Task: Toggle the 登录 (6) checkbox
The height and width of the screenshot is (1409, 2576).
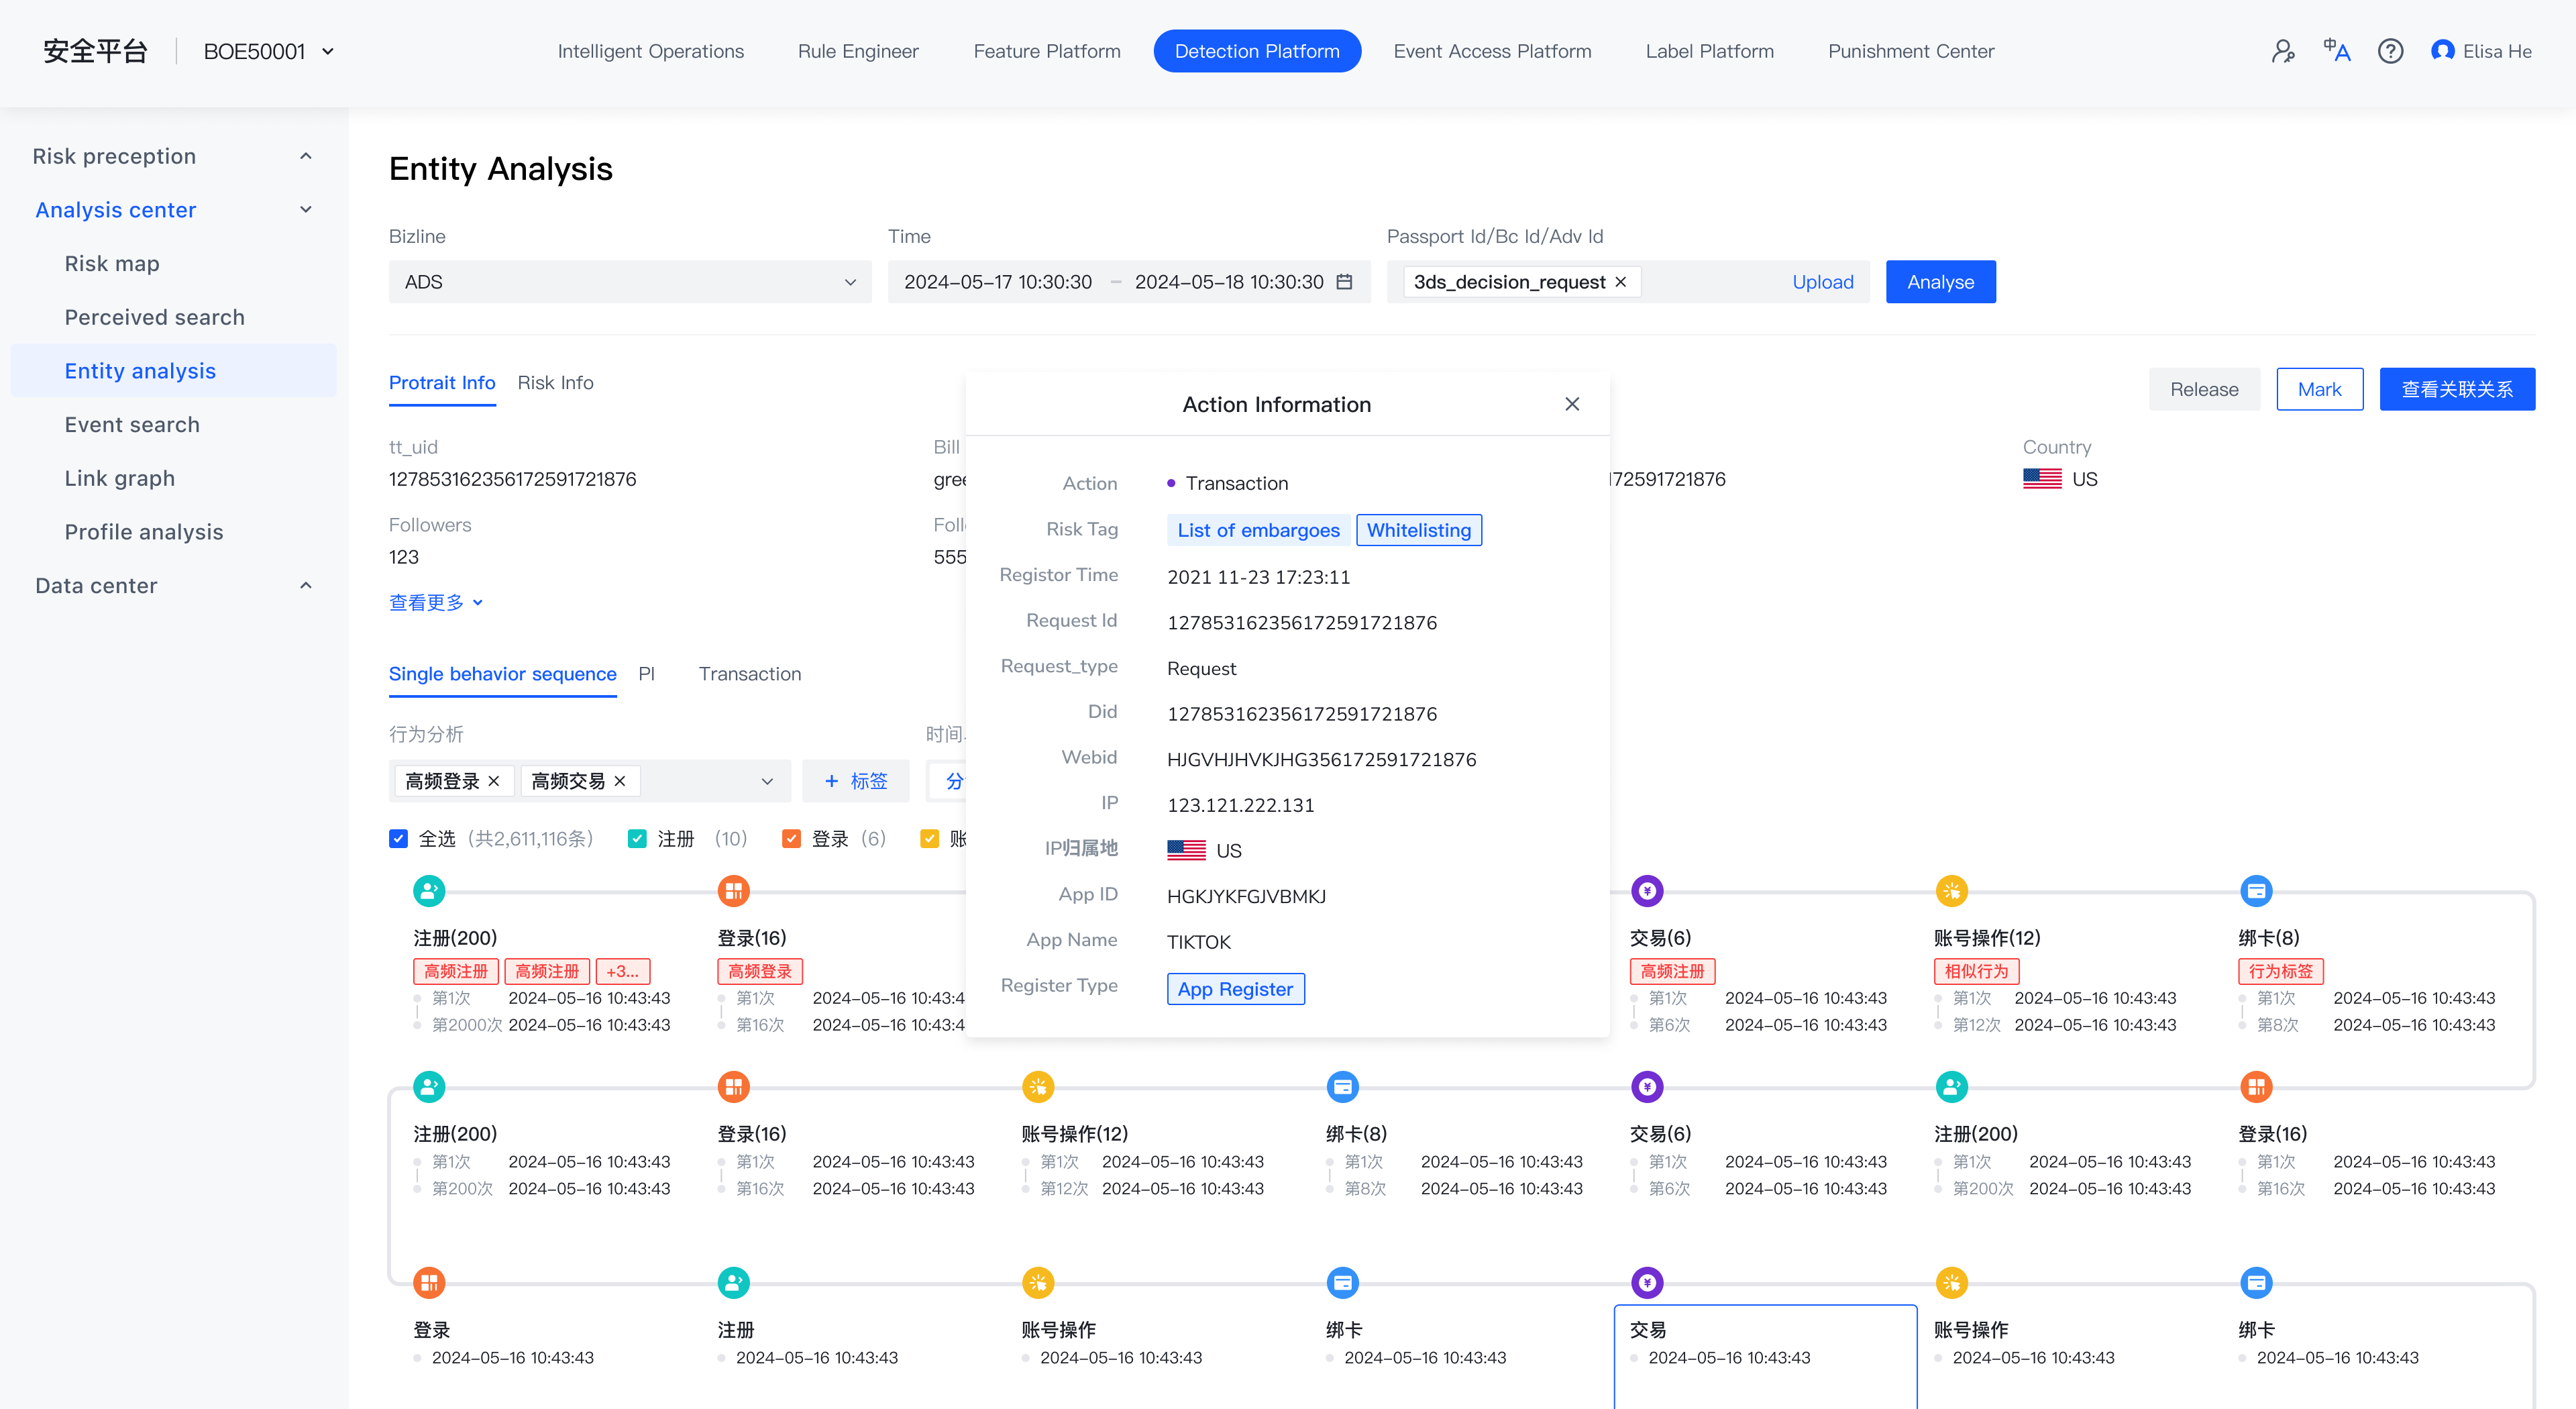Action: pyautogui.click(x=791, y=838)
